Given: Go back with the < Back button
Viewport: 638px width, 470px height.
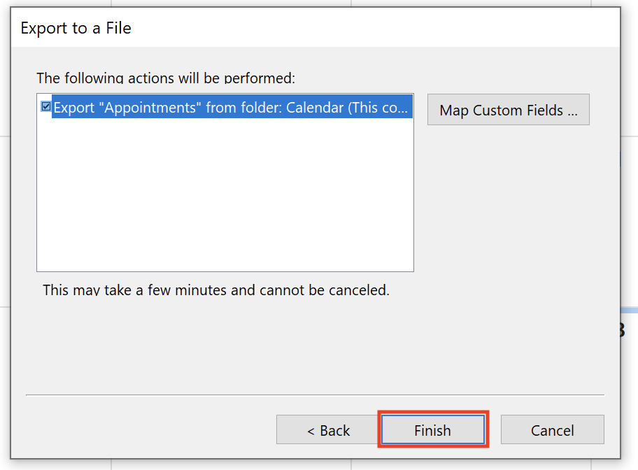Looking at the screenshot, I should [328, 429].
